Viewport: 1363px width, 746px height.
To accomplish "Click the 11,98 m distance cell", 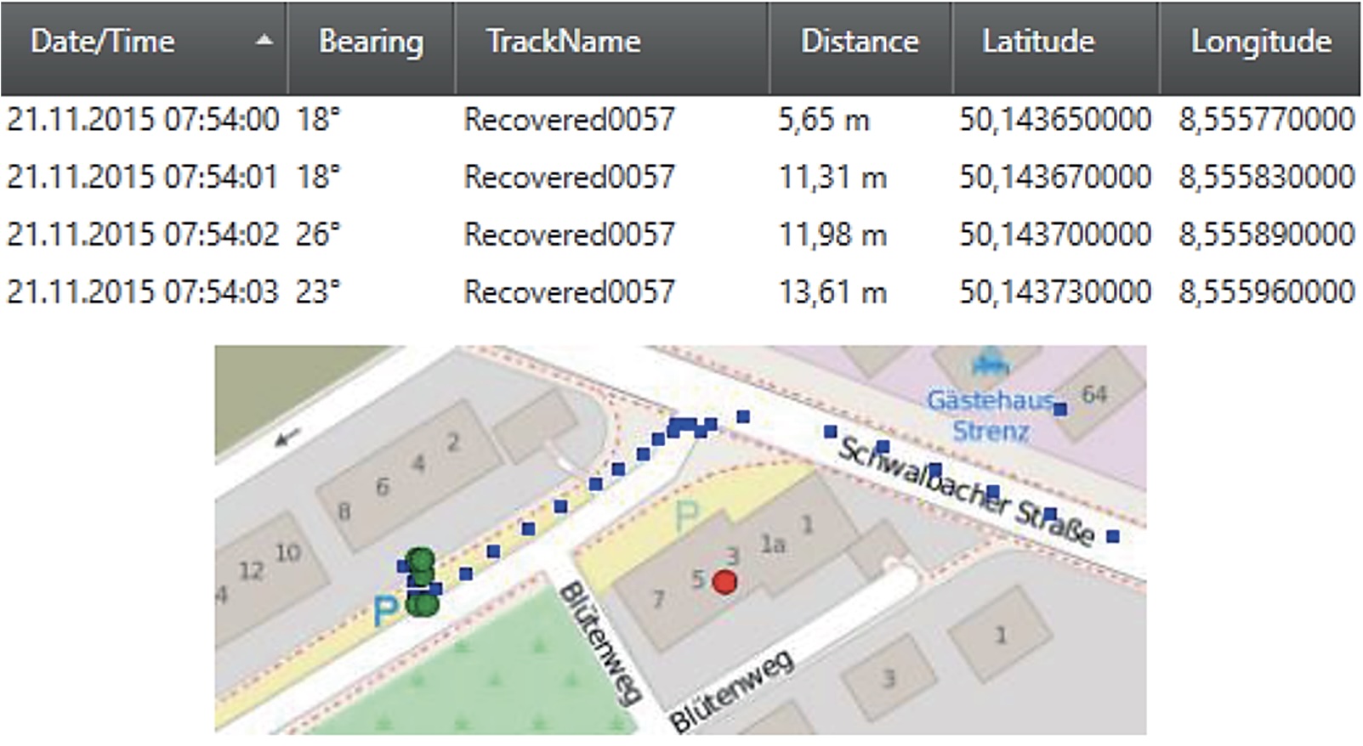I will (833, 235).
